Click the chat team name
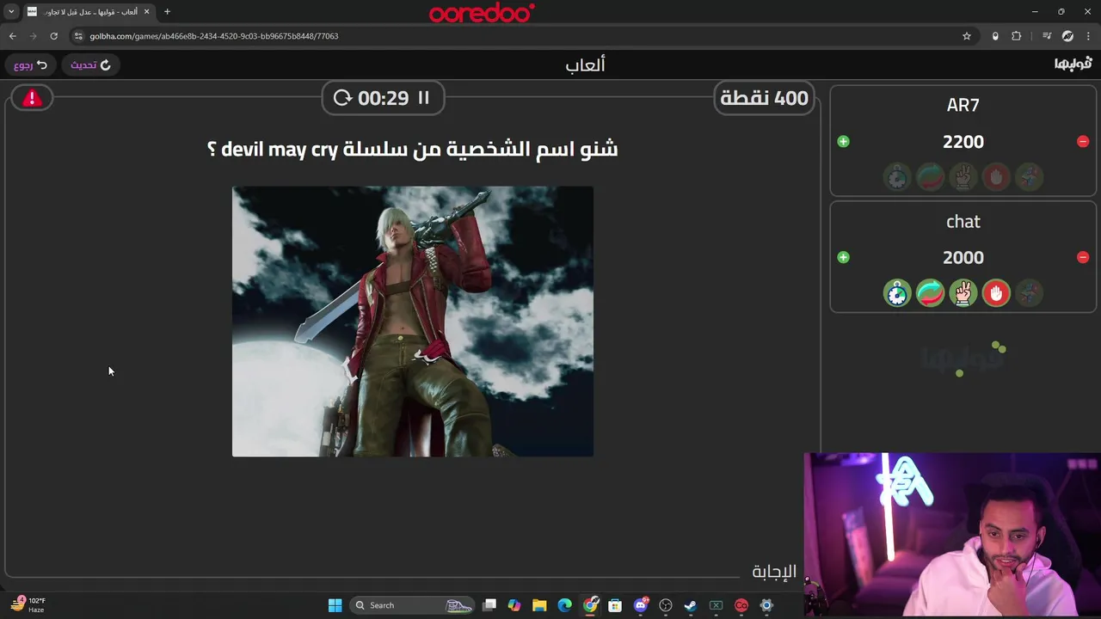1101x619 pixels. pyautogui.click(x=963, y=222)
